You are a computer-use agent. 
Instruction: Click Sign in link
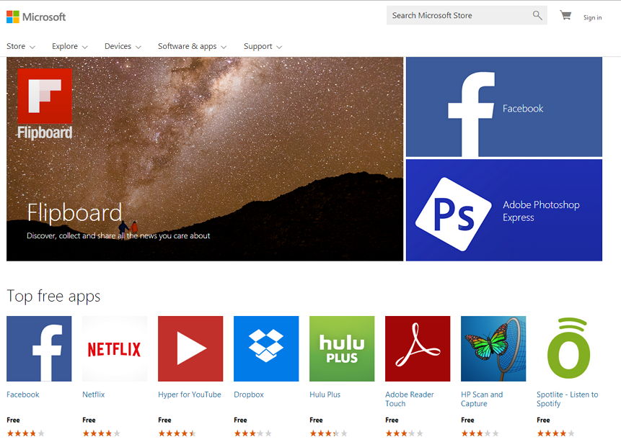(592, 17)
